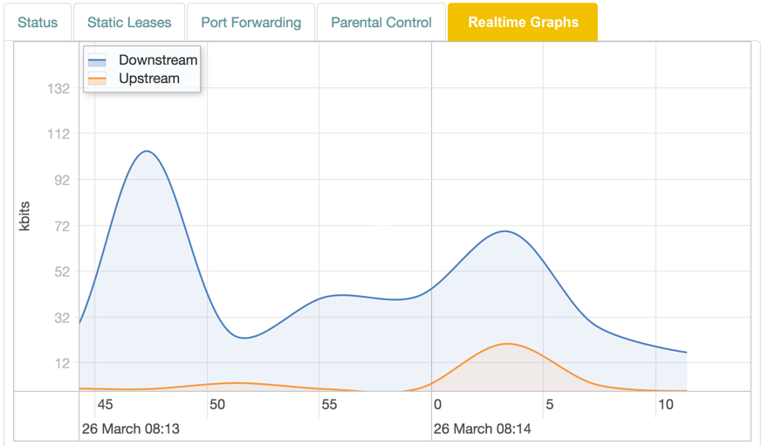Click the orange Upstream legend swatch

point(98,79)
